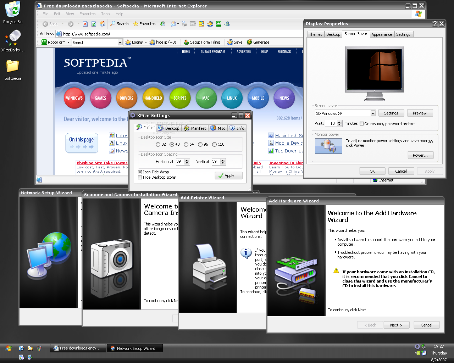Click the Stop icon in IE toolbar
The width and height of the screenshot is (454, 363).
[85, 24]
